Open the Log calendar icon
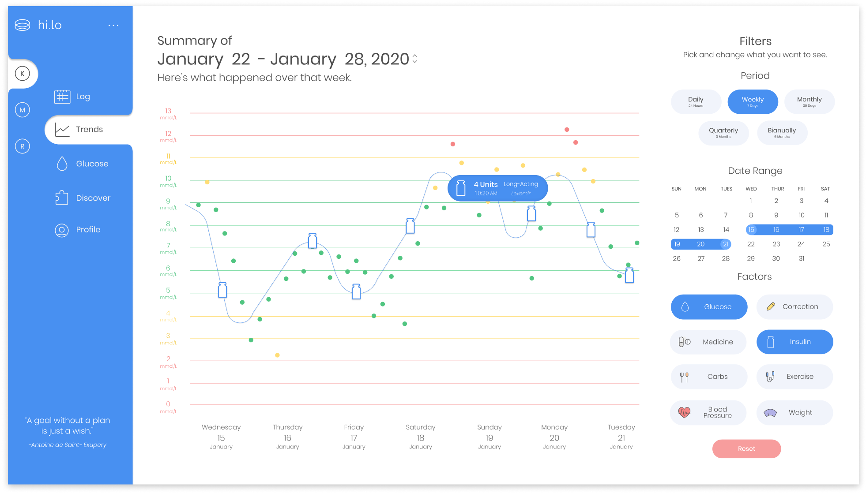The height and width of the screenshot is (493, 866). [62, 96]
